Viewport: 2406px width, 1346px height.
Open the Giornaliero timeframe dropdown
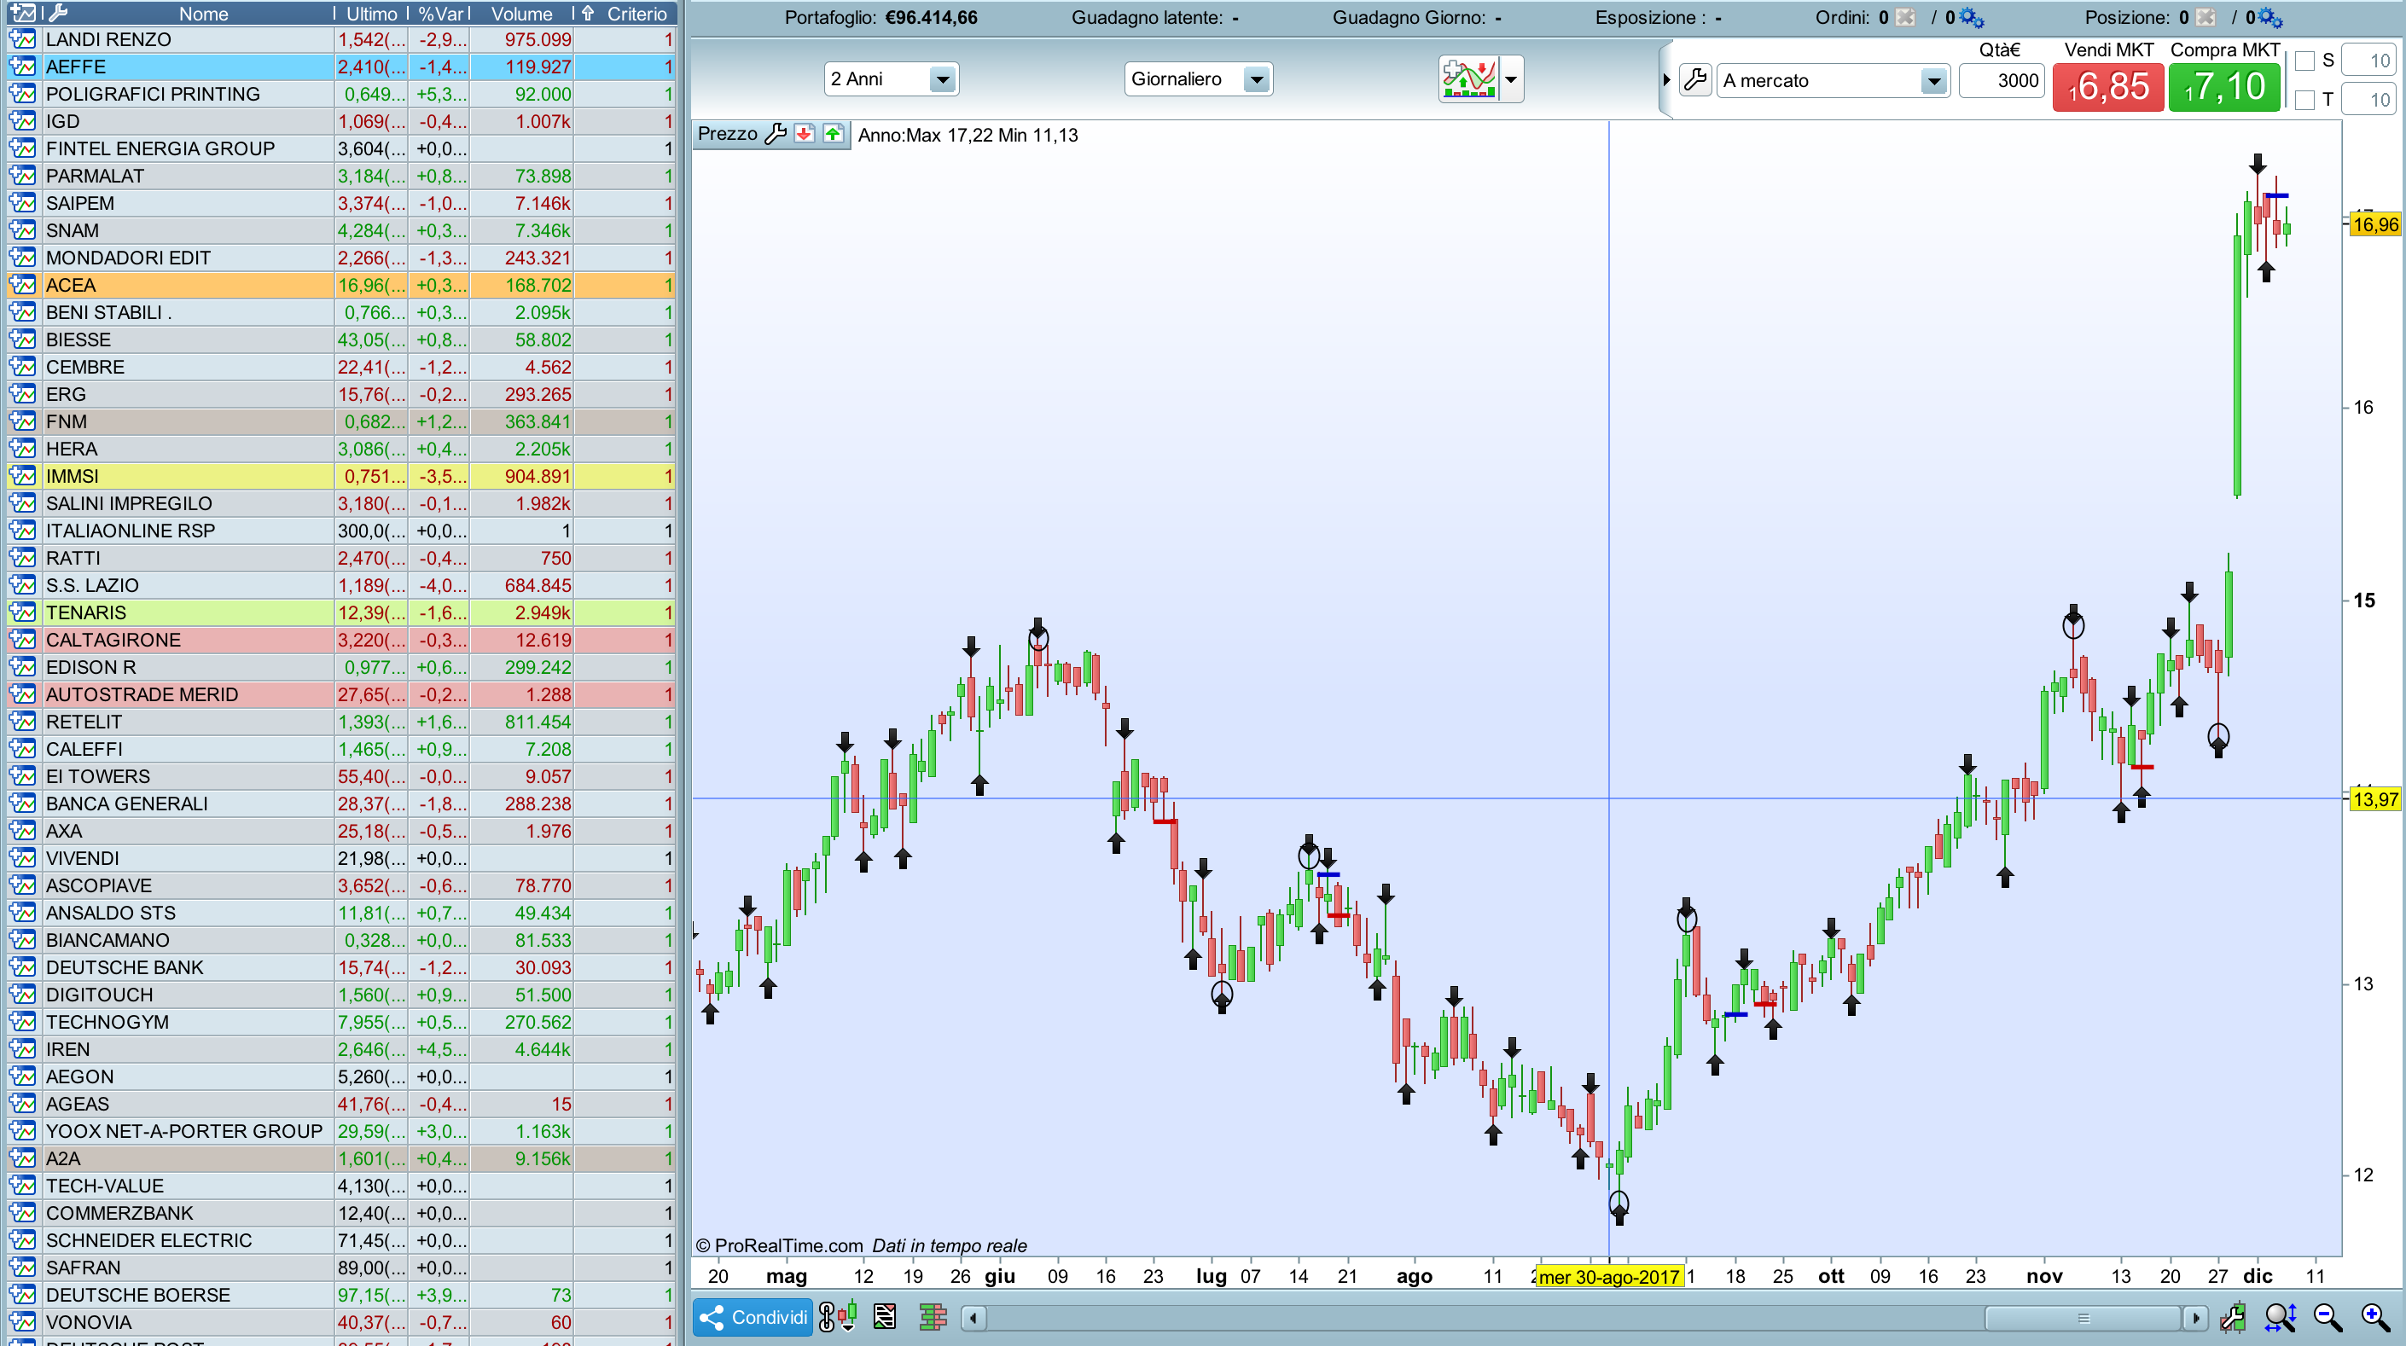tap(1199, 79)
